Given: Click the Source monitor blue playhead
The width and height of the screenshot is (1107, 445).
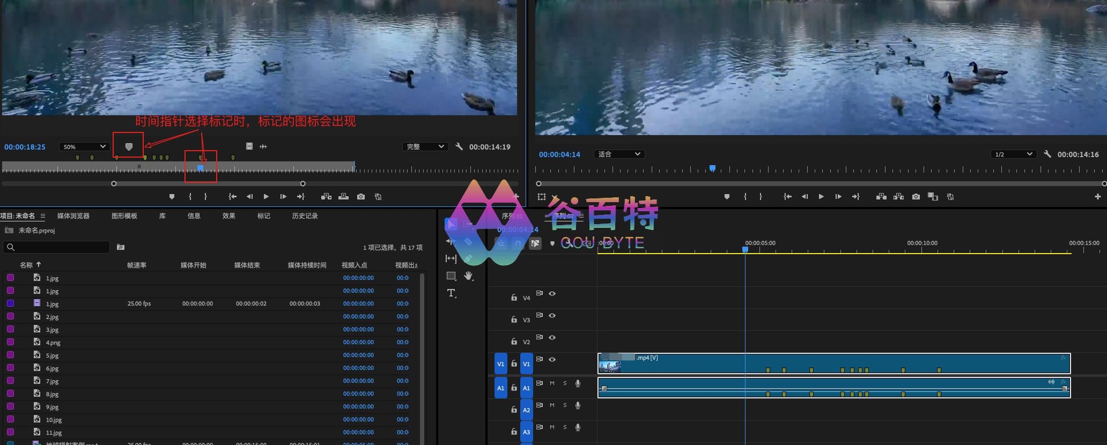Looking at the screenshot, I should (x=201, y=168).
